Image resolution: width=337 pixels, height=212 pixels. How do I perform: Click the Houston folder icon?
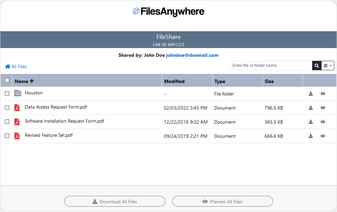tap(18, 93)
